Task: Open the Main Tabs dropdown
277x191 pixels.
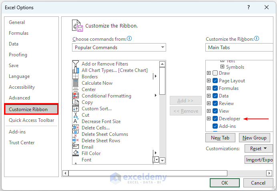Action: 239,48
